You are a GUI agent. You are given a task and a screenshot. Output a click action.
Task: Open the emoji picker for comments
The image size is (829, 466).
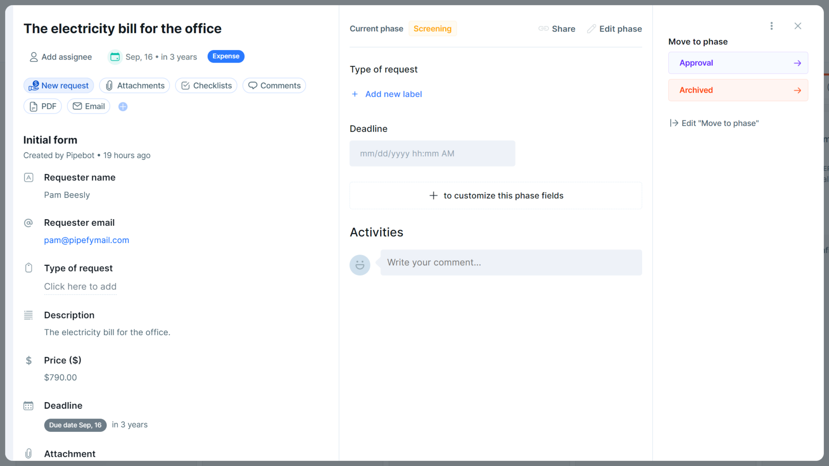[x=360, y=264]
